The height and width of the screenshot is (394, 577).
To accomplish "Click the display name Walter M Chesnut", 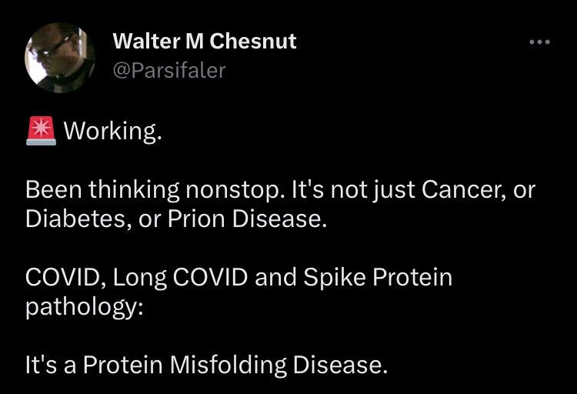I will tap(204, 42).
